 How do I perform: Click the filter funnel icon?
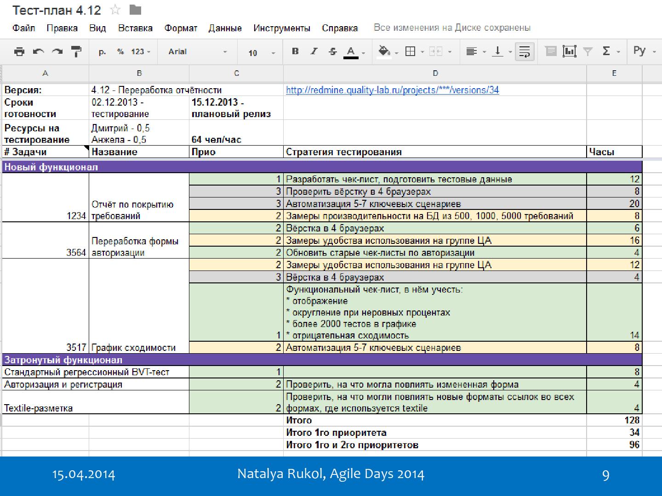[x=588, y=51]
